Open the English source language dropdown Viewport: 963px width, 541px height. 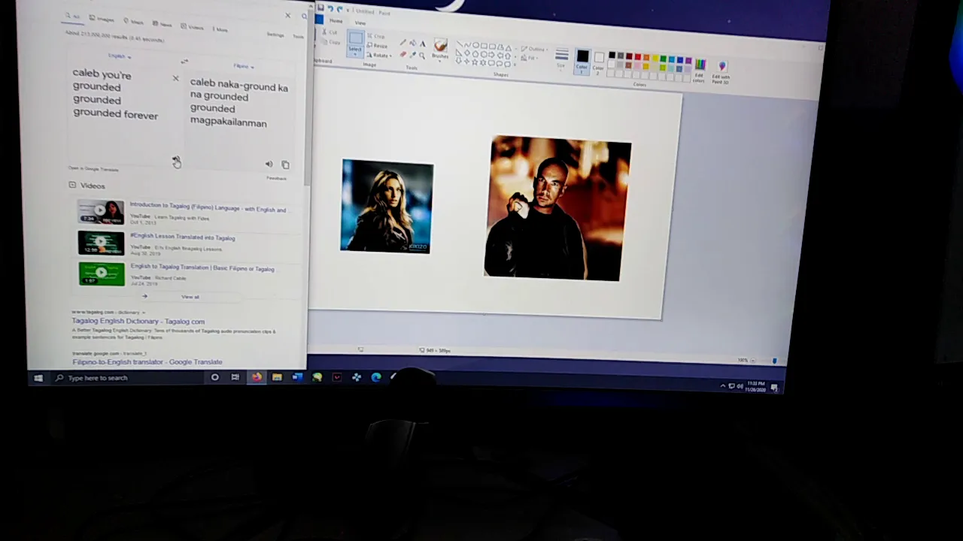(119, 56)
